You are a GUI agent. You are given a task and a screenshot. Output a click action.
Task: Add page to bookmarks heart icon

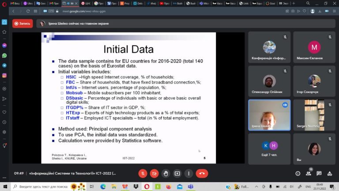(305, 11)
